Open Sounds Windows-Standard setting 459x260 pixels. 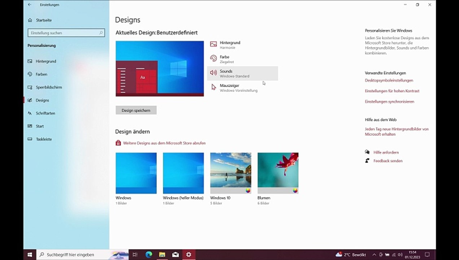[242, 73]
